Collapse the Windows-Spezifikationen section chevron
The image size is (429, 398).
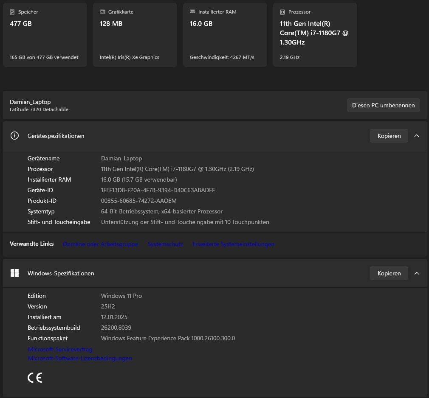tap(416, 273)
